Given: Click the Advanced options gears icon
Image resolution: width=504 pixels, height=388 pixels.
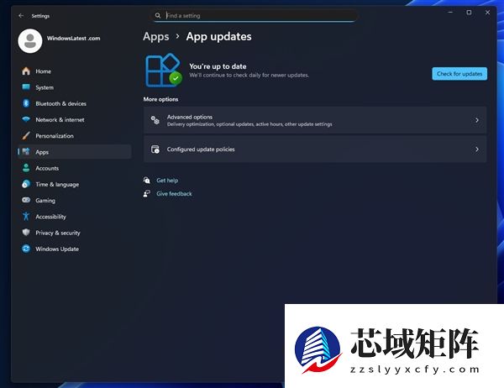Looking at the screenshot, I should [155, 120].
